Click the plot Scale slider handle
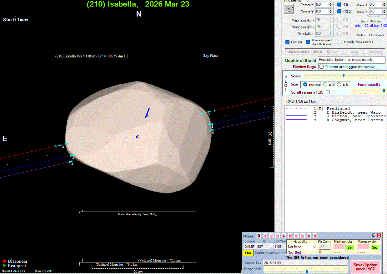 [343, 75]
